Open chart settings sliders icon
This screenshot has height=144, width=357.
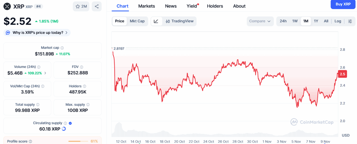[350, 21]
